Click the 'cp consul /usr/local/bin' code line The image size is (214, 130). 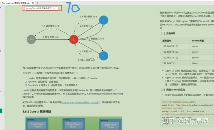177,117
